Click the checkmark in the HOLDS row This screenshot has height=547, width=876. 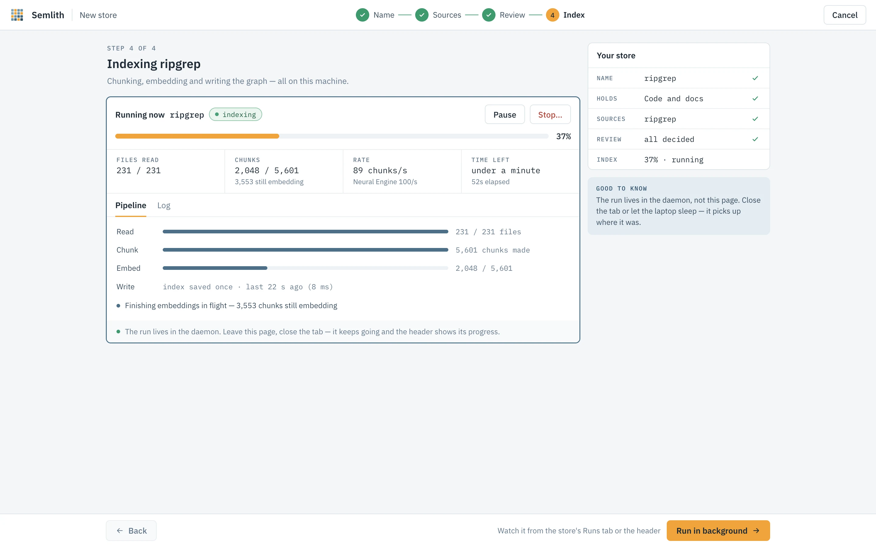coord(755,98)
